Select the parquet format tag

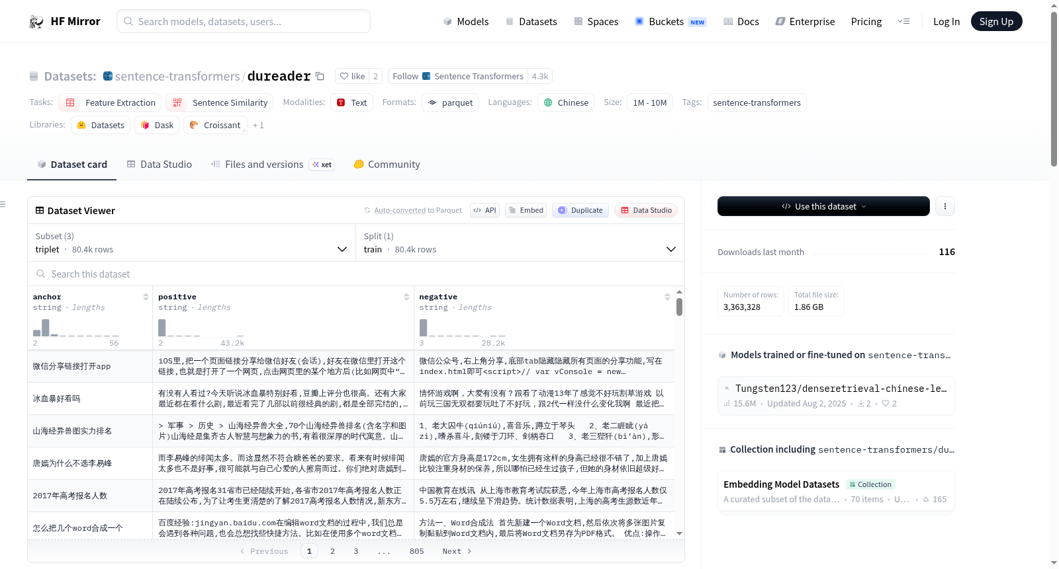tap(450, 102)
